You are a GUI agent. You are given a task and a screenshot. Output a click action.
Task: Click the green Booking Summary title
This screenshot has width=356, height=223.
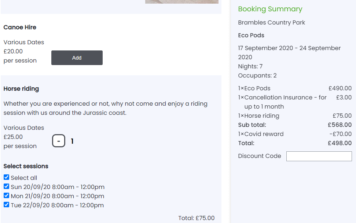tap(270, 9)
